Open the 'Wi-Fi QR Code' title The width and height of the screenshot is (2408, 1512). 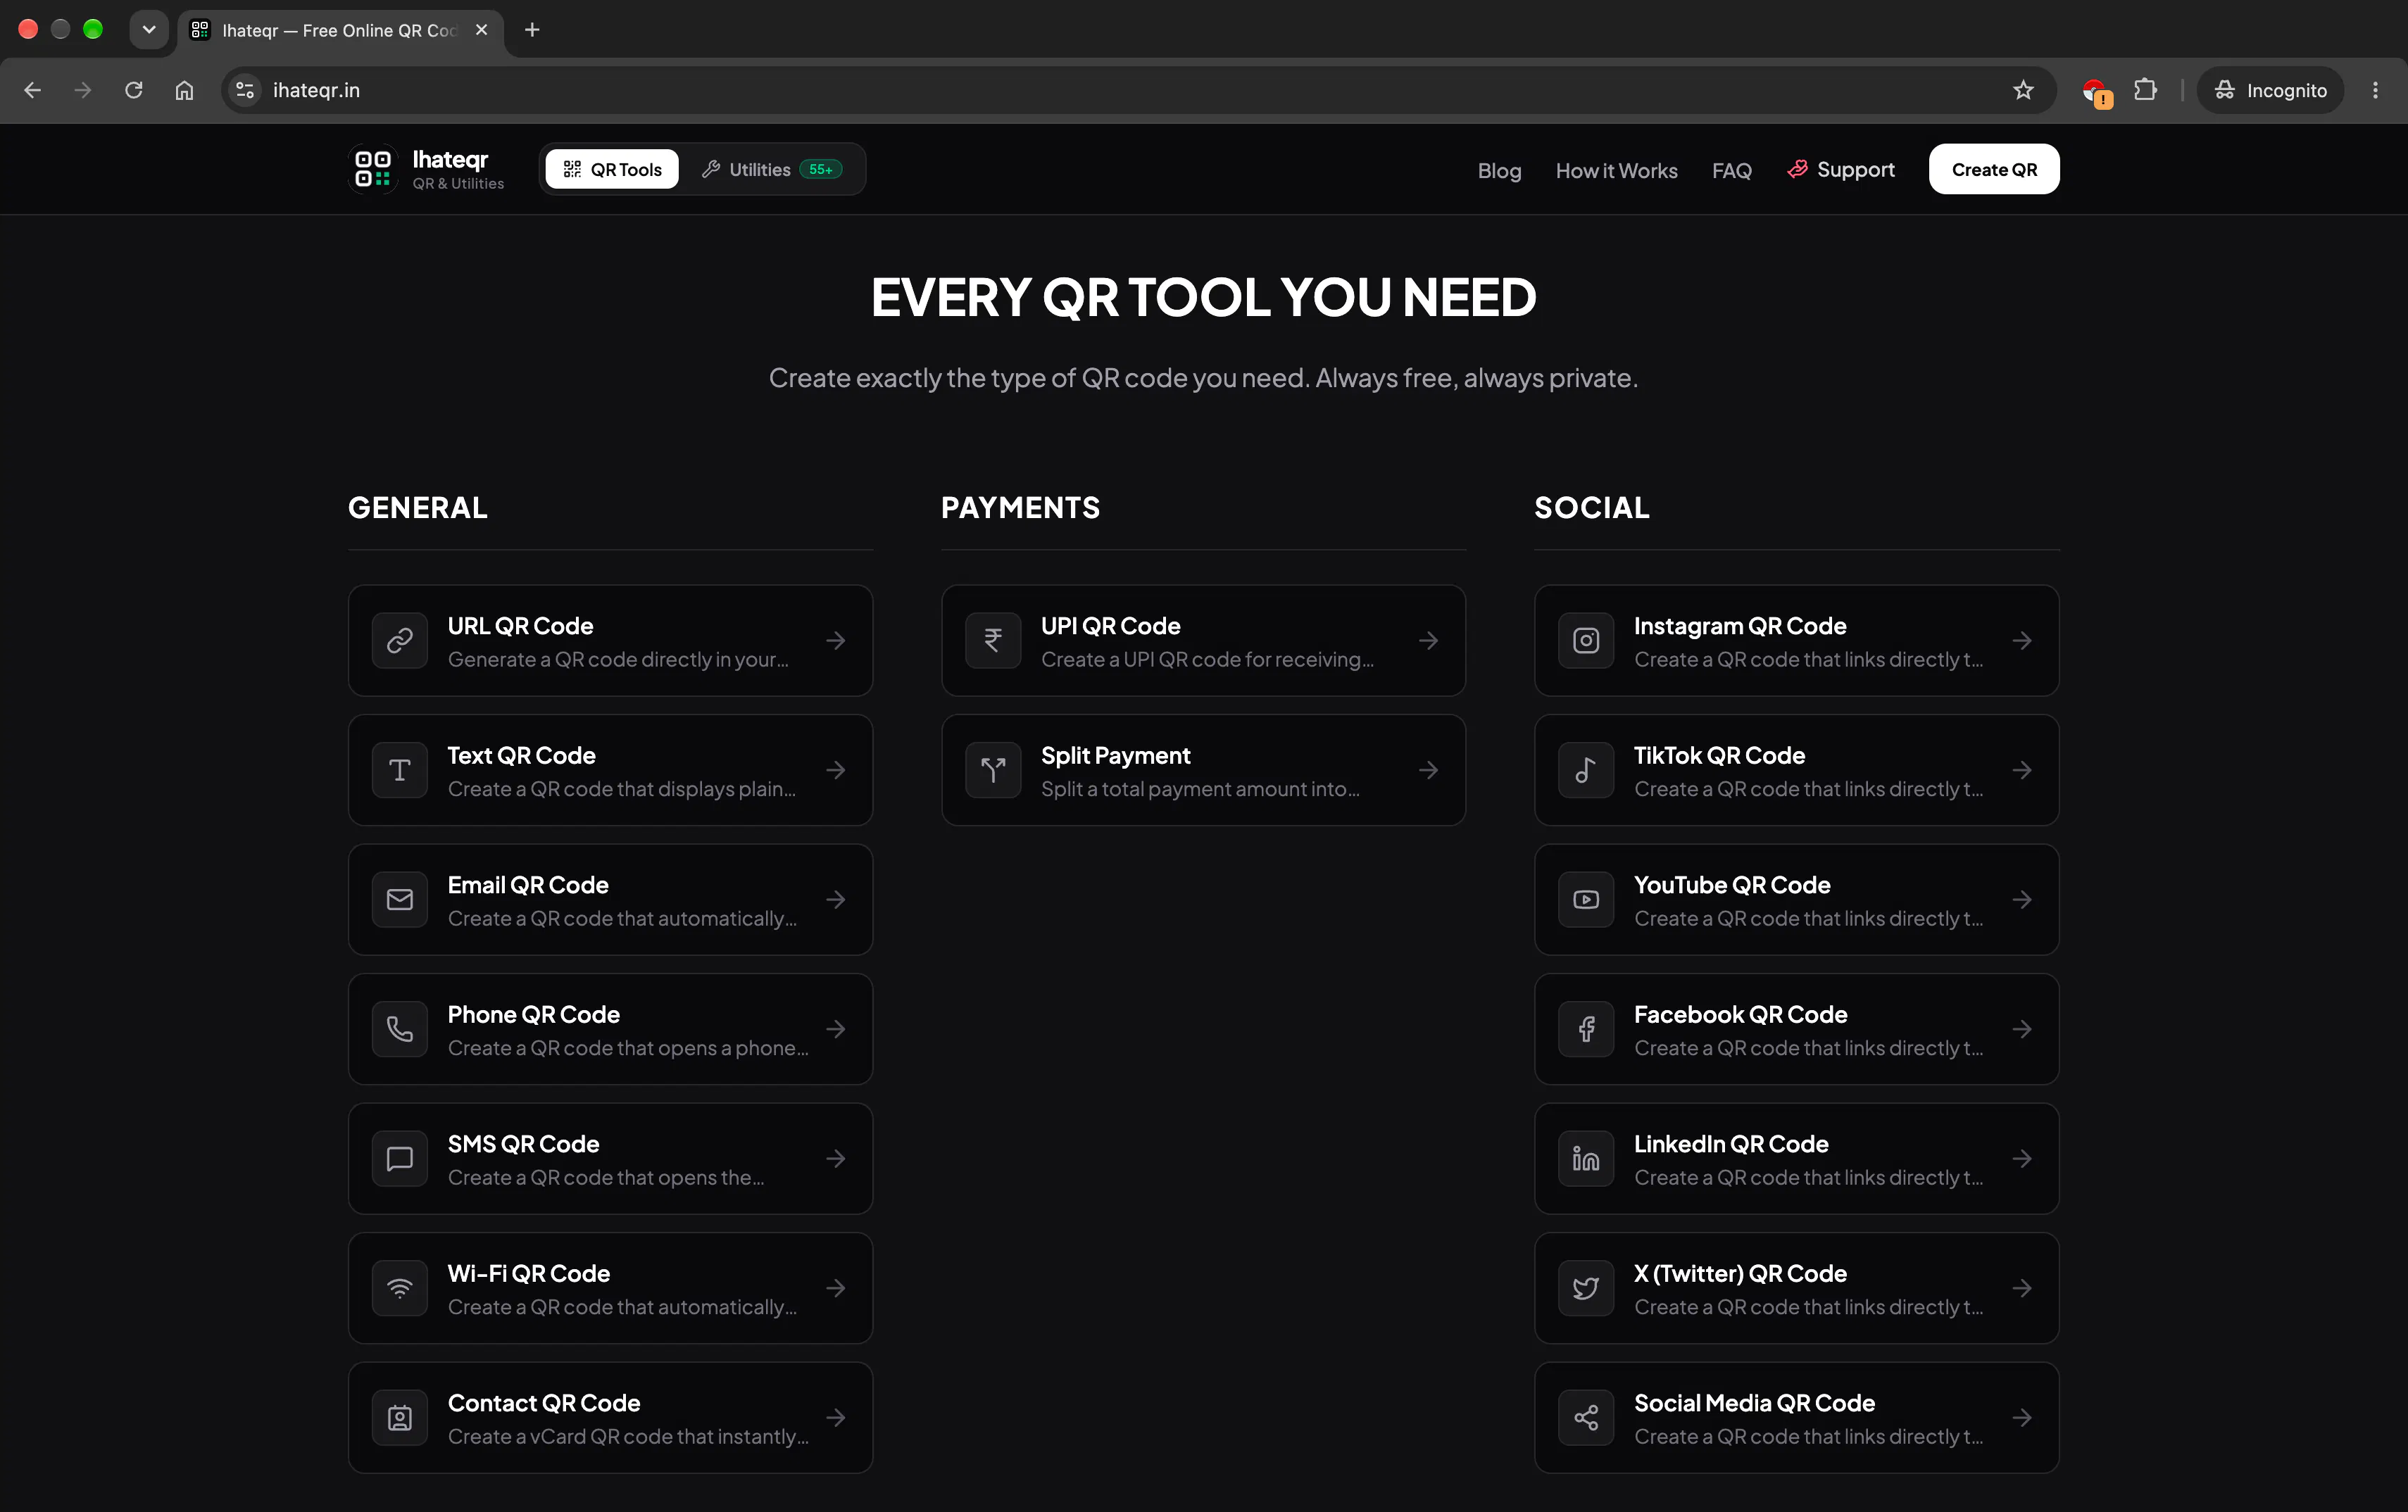(529, 1273)
